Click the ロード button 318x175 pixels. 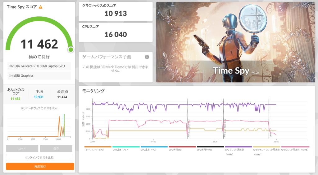tap(22, 148)
